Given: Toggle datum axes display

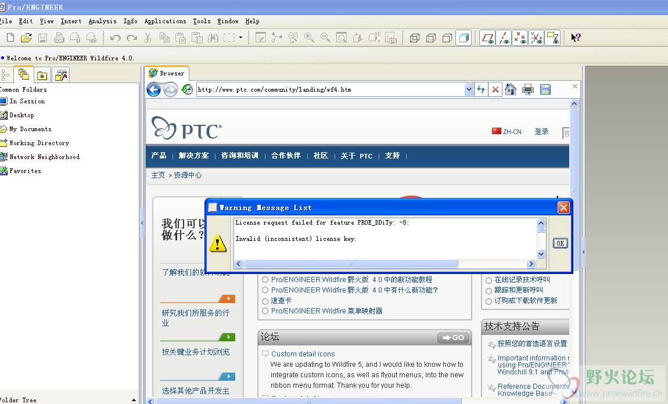Looking at the screenshot, I should (504, 38).
